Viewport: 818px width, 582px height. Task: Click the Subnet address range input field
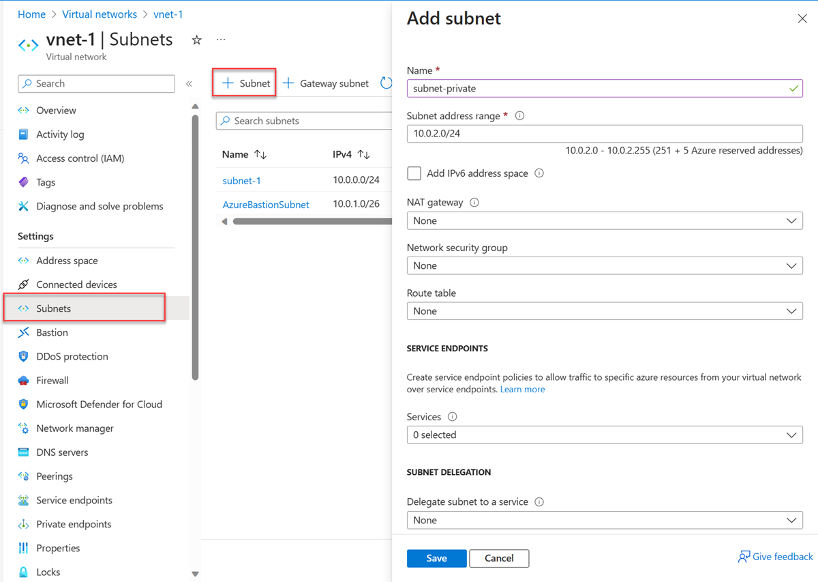pyautogui.click(x=604, y=134)
